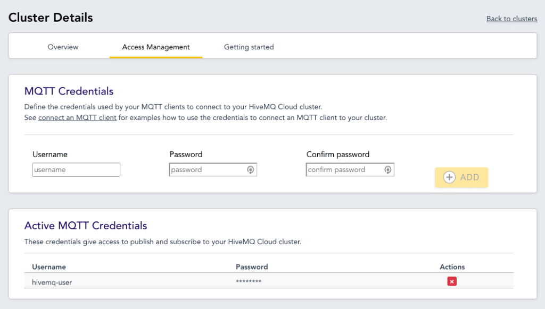Image resolution: width=545 pixels, height=309 pixels.
Task: Click the Active MQTT Credentials heading
Action: click(x=86, y=226)
